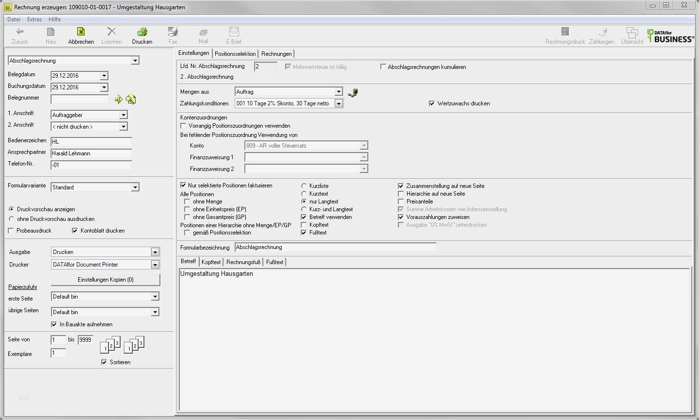Click the Zahlungen toolbar icon
Screen dimensions: 699x420
click(601, 32)
